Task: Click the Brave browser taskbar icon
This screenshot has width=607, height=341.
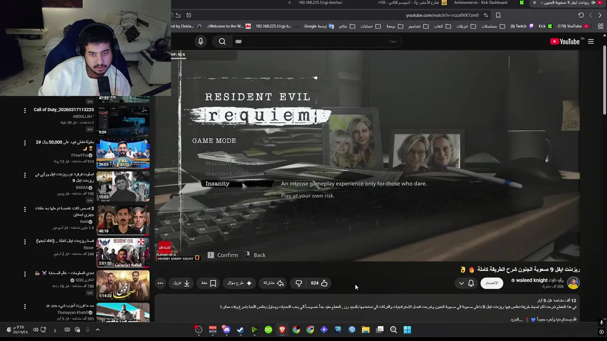Action: tap(282, 330)
